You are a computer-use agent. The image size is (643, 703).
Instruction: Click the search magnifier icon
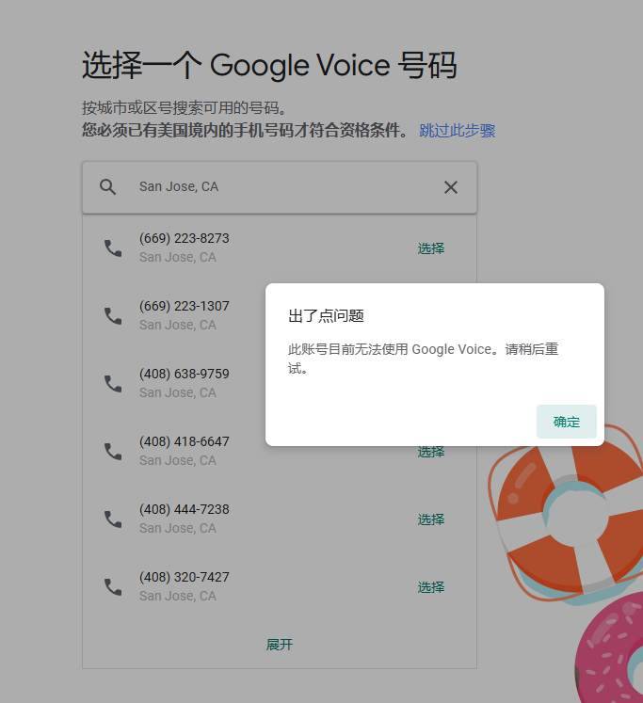(x=107, y=187)
